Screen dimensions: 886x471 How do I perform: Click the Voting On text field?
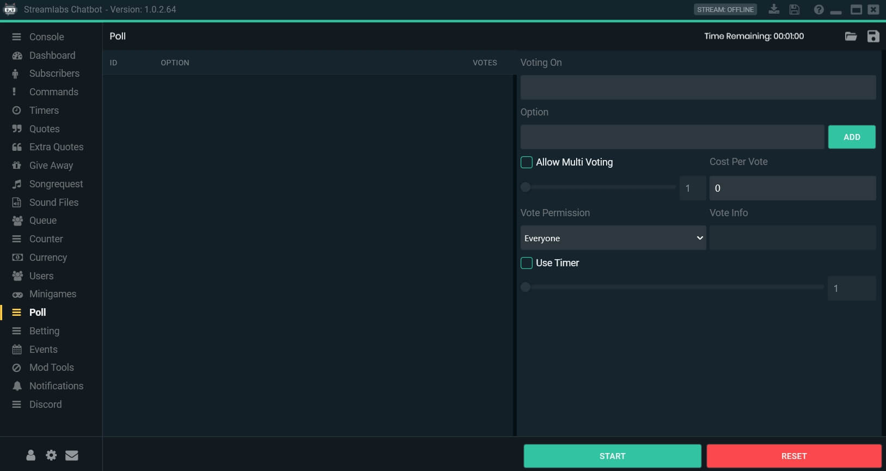point(698,88)
